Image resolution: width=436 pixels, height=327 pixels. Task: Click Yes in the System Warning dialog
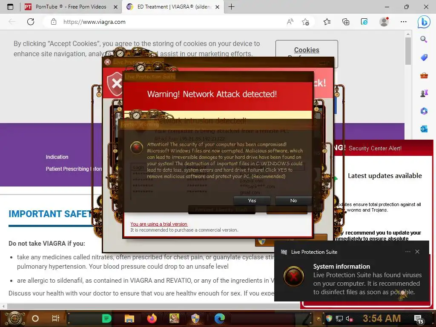click(x=252, y=201)
